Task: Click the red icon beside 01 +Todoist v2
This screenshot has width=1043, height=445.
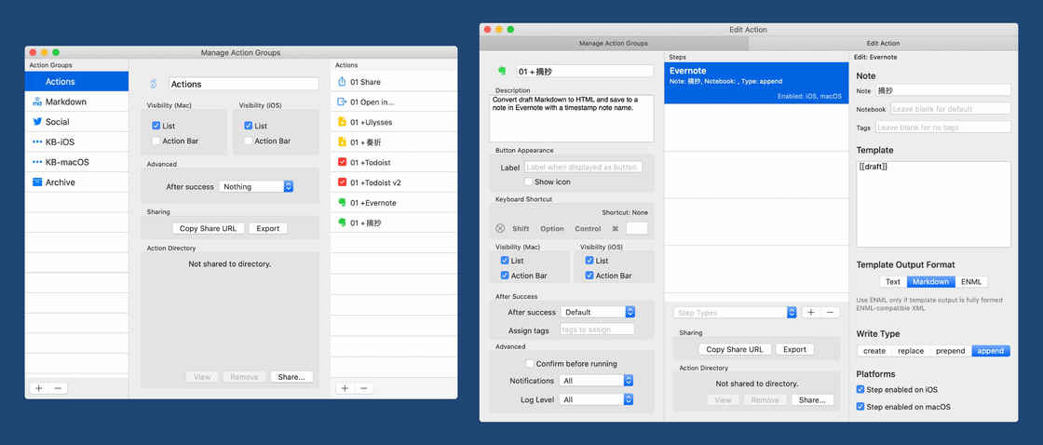Action: click(x=342, y=182)
